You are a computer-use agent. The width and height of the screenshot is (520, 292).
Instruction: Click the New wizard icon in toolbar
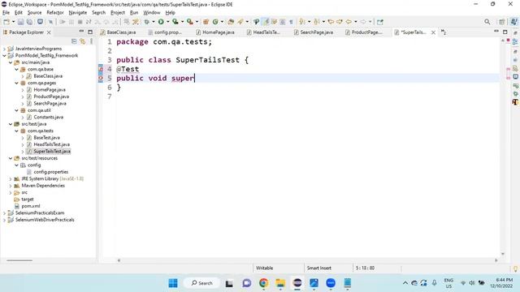[x=6, y=22]
